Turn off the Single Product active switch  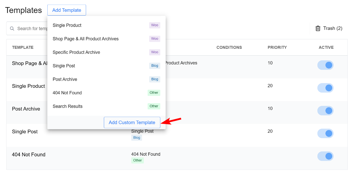point(325,88)
